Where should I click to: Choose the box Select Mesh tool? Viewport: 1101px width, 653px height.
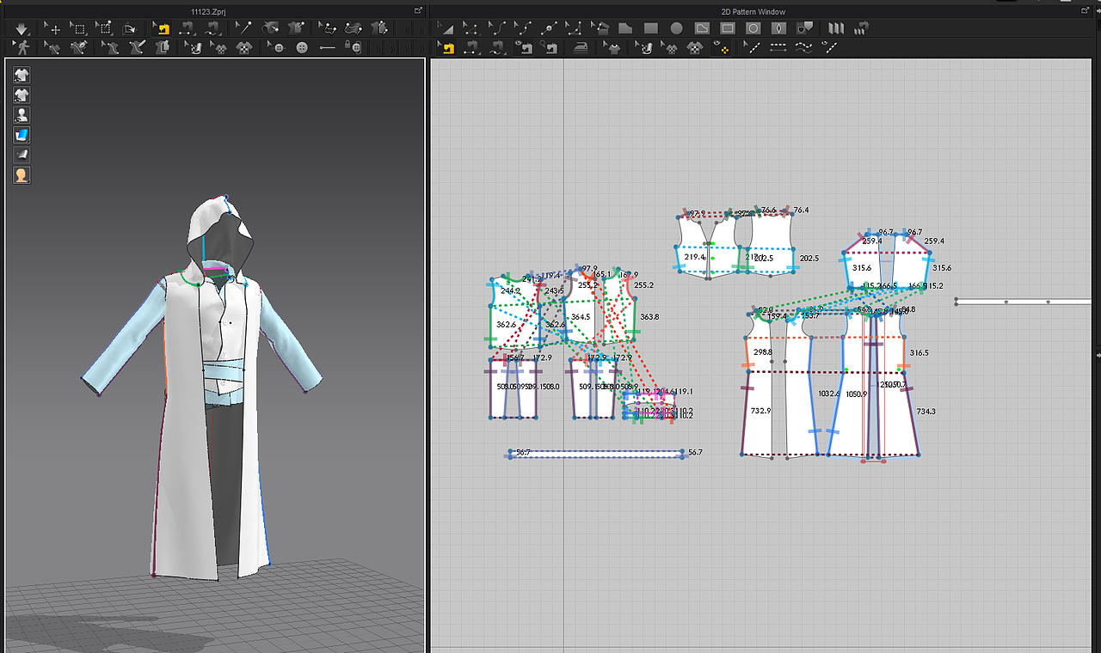tap(77, 29)
